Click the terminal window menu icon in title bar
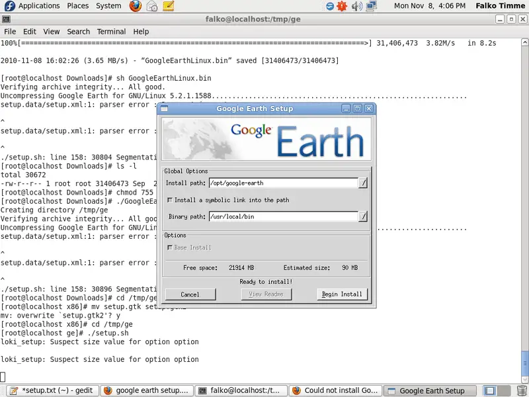 (x=6, y=19)
